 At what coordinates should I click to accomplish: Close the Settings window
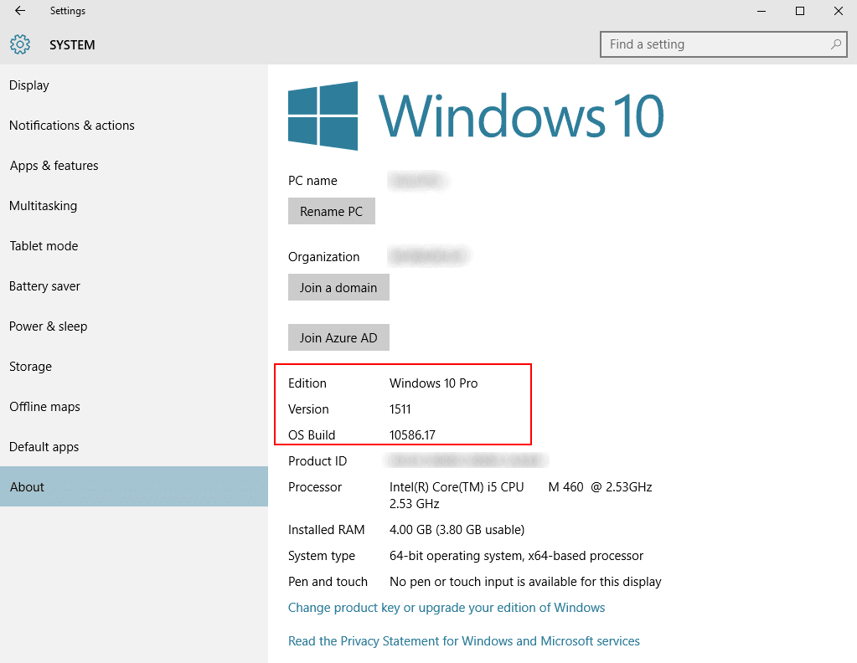point(839,11)
